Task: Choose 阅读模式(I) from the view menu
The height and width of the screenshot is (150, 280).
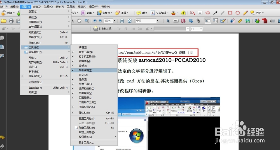Action: [x=46, y=32]
